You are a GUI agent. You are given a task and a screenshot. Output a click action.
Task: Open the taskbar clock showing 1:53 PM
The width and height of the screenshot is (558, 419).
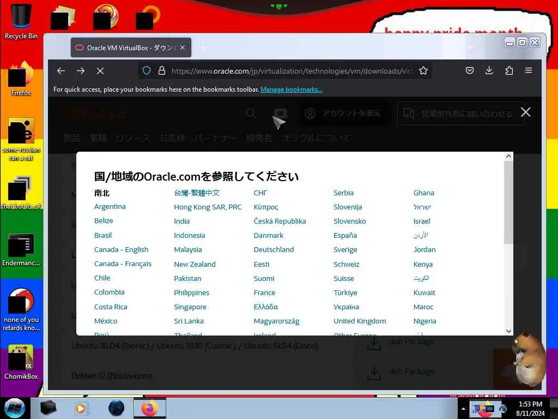[x=530, y=409]
